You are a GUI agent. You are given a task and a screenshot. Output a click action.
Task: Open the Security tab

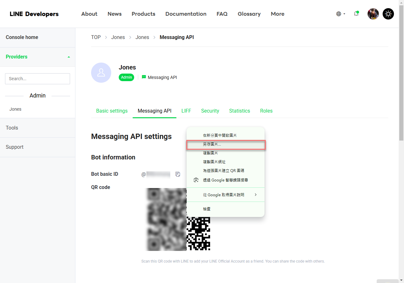(210, 111)
